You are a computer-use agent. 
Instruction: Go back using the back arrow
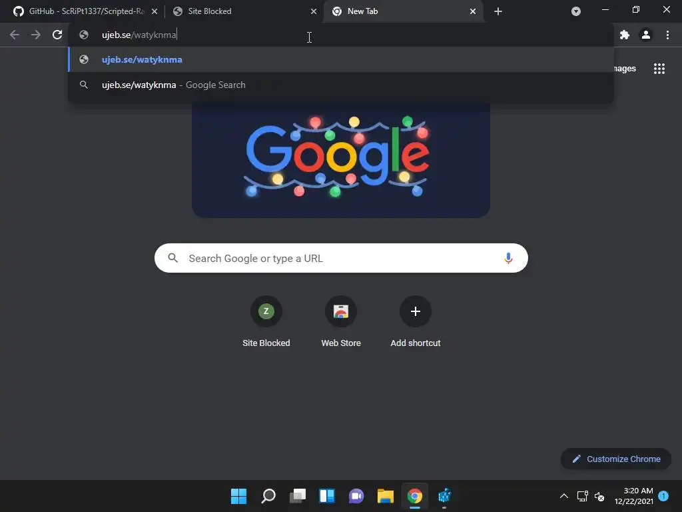15,35
